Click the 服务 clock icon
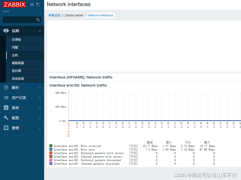This screenshot has width=241, height=180. (6, 88)
